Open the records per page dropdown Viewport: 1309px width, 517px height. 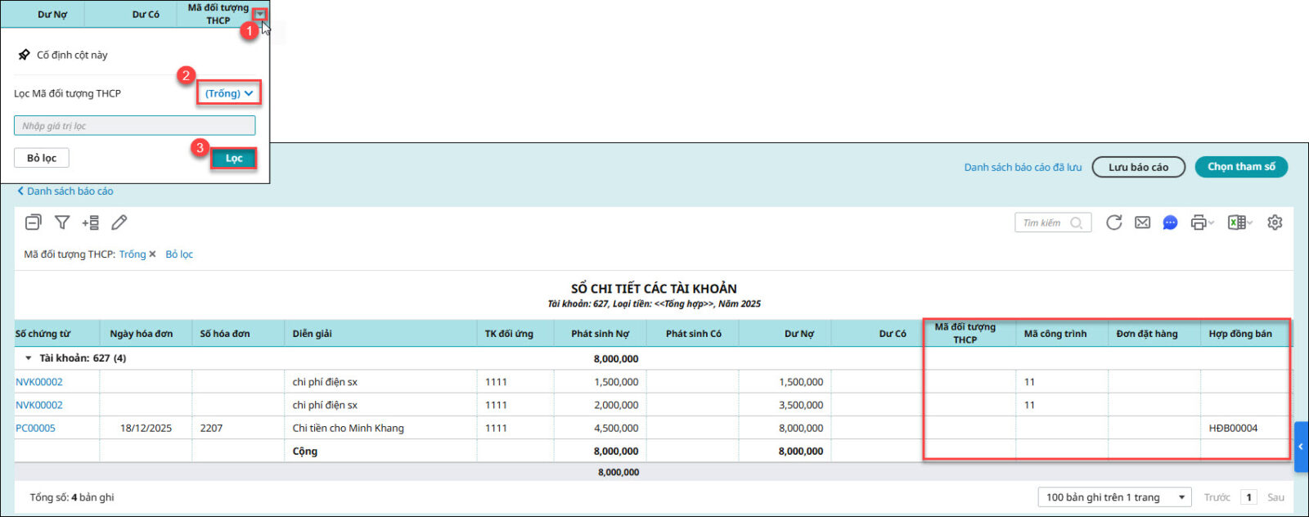(1115, 497)
